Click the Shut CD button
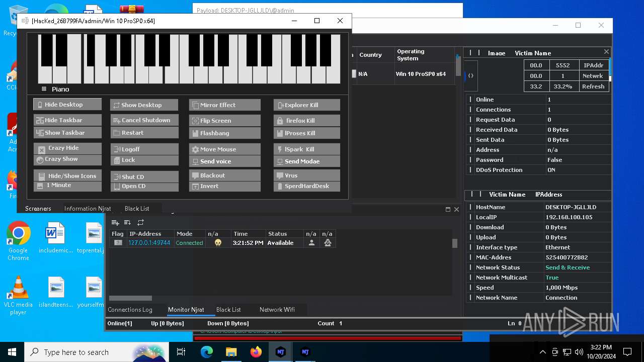The width and height of the screenshot is (644, 362). (144, 177)
